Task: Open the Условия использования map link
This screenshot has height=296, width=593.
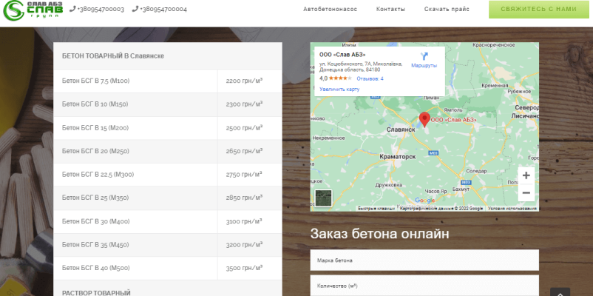Action: (x=512, y=209)
